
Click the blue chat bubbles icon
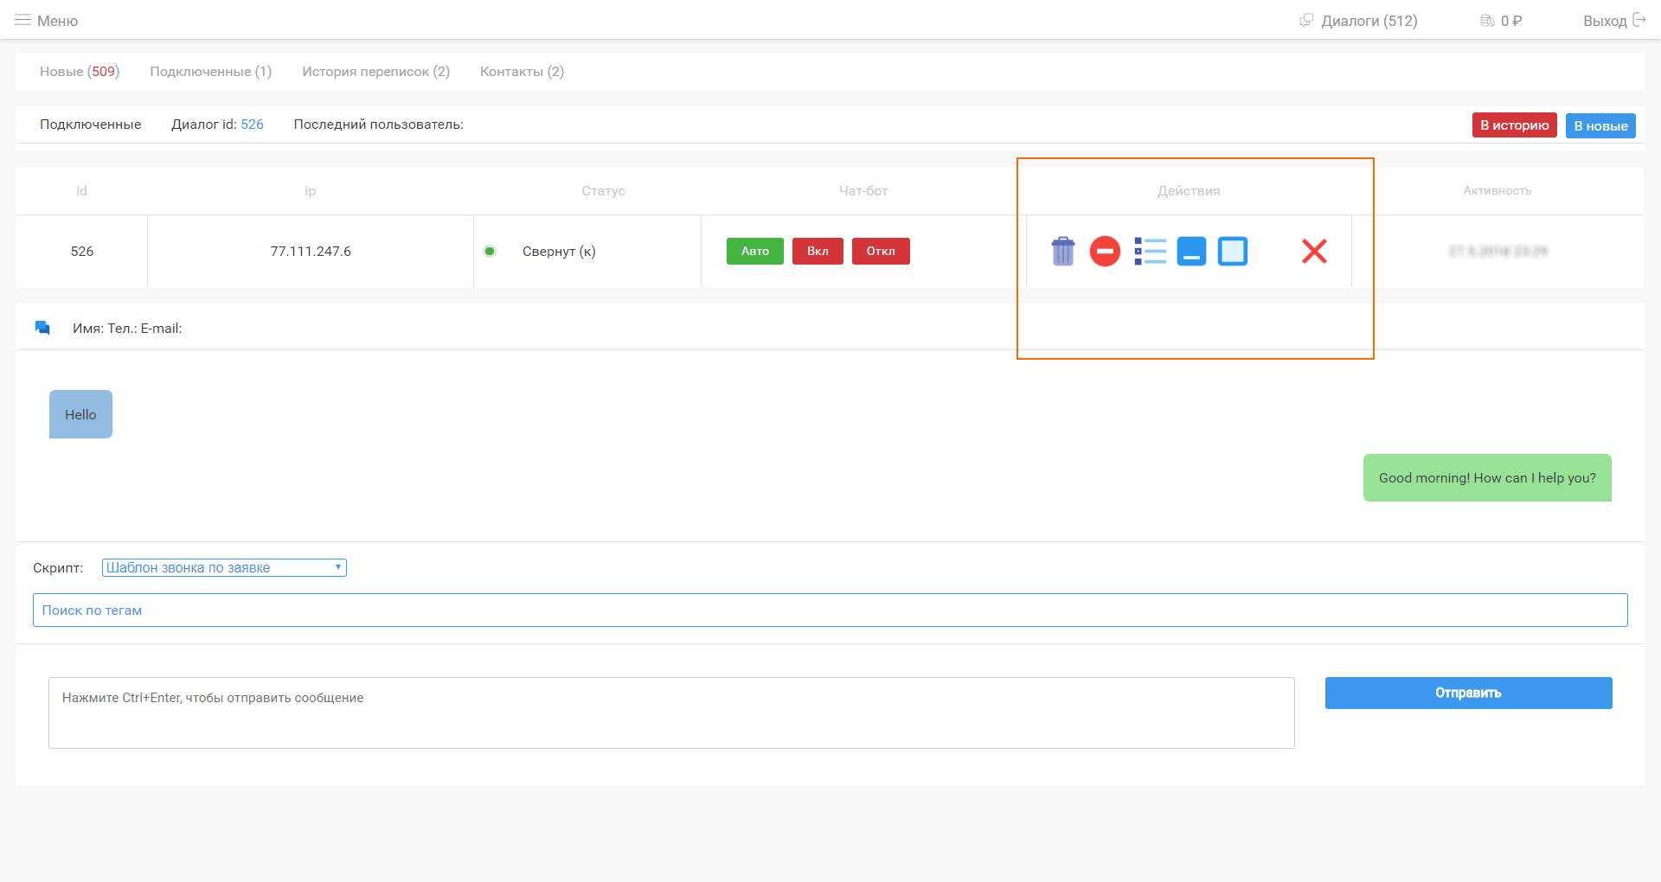coord(42,328)
